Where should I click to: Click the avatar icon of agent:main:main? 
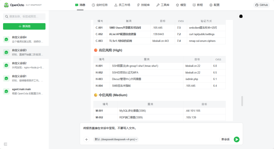coord(6,91)
